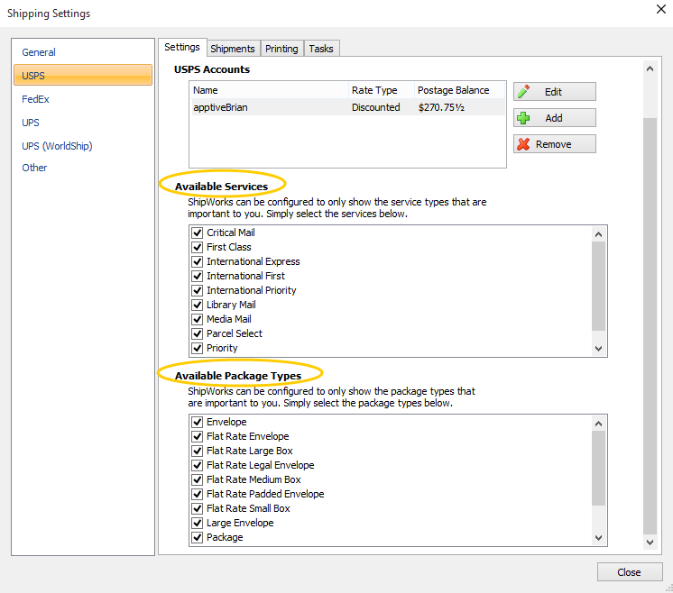Open Other carrier settings

tap(34, 168)
